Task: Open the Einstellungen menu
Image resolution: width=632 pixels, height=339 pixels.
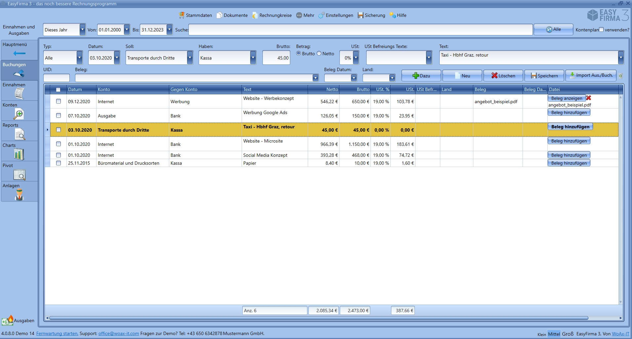Action: click(x=336, y=15)
